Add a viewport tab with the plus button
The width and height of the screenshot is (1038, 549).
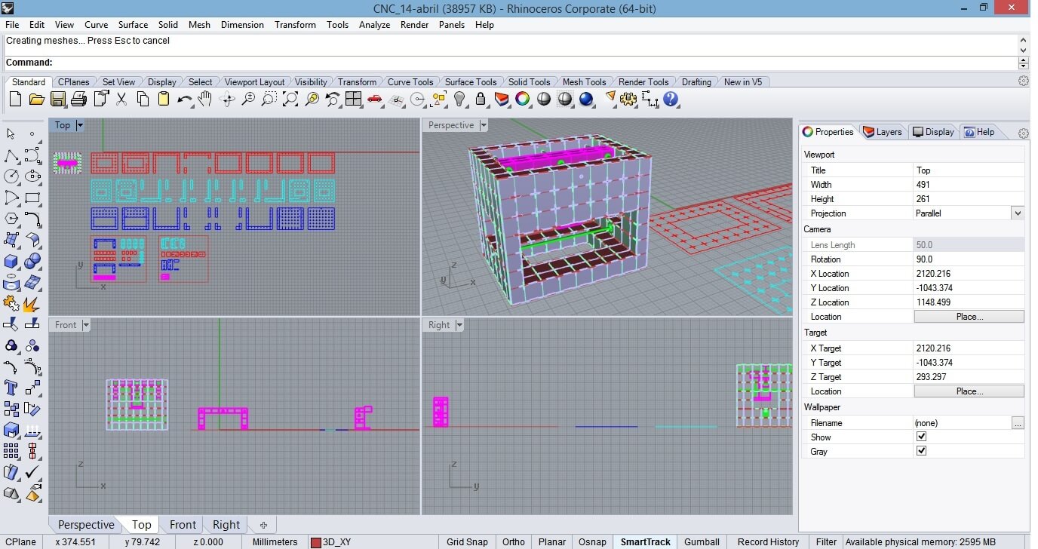point(263,525)
